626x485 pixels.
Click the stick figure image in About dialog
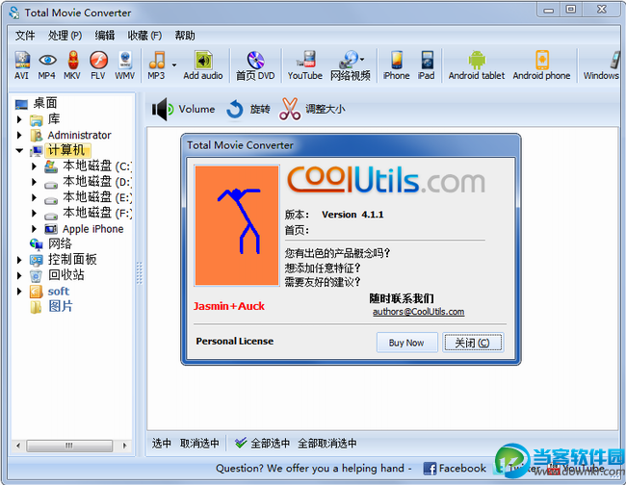(237, 226)
